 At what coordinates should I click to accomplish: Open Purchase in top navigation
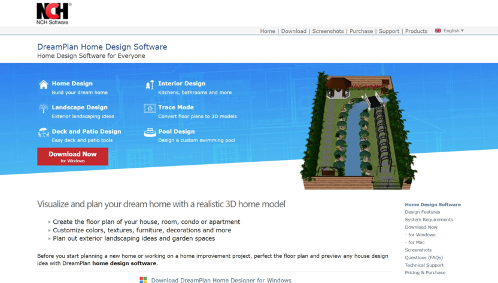(x=362, y=31)
